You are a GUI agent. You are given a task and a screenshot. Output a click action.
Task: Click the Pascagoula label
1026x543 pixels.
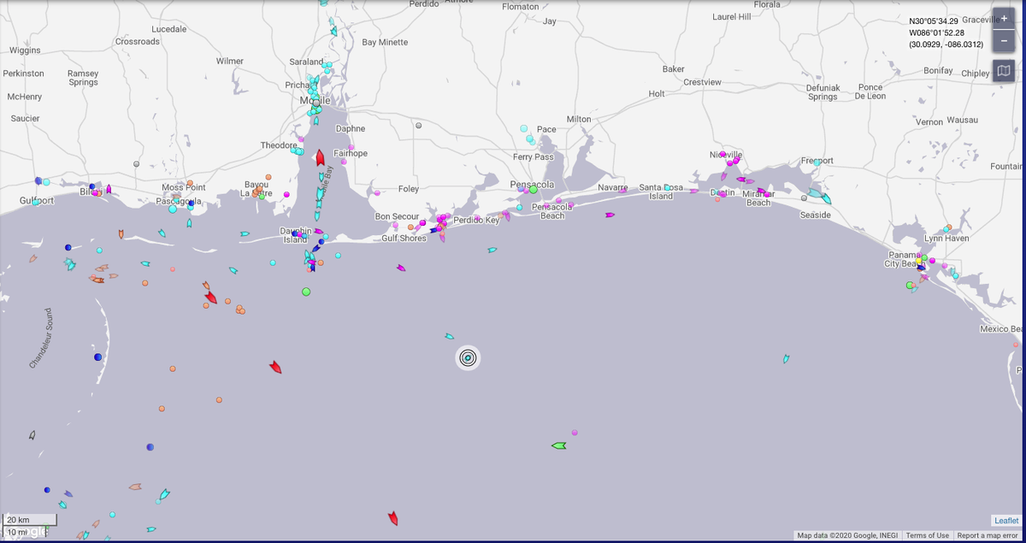point(179,201)
